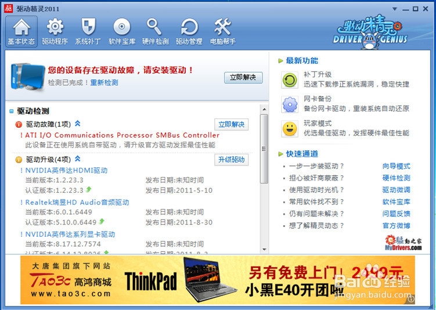The image size is (436, 310).
Task: Click the 软件宝库 quick link
Action: point(397,202)
